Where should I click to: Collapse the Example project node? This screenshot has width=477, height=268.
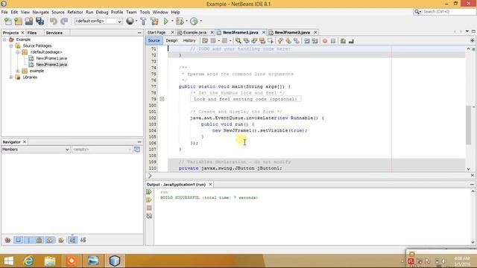4,39
